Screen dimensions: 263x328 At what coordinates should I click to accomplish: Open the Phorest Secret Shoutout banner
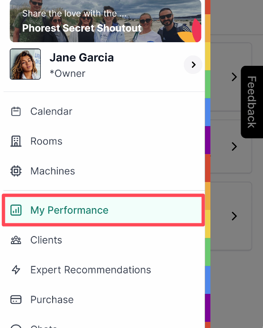[x=106, y=21]
